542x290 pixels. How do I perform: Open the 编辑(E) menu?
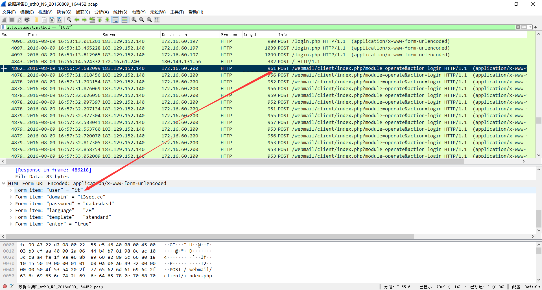[27, 12]
